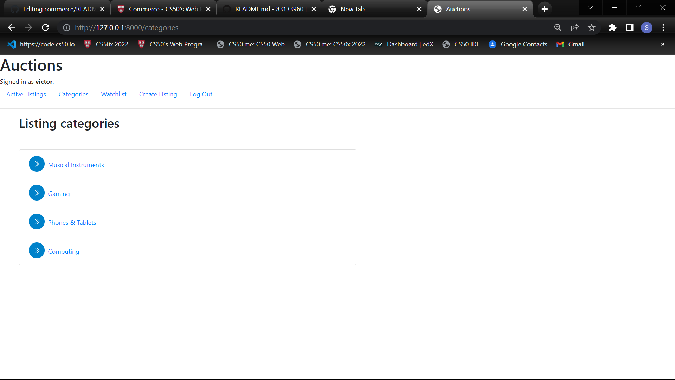Click the chevron icon beside Phones & Tablets
The width and height of the screenshot is (675, 380).
[x=37, y=222]
